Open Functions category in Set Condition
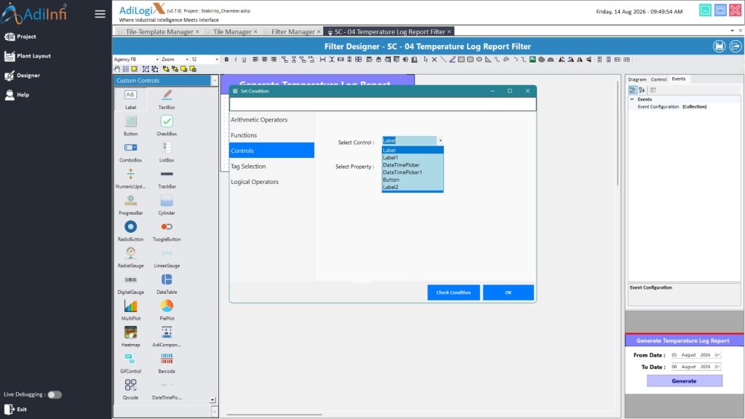 (271, 135)
